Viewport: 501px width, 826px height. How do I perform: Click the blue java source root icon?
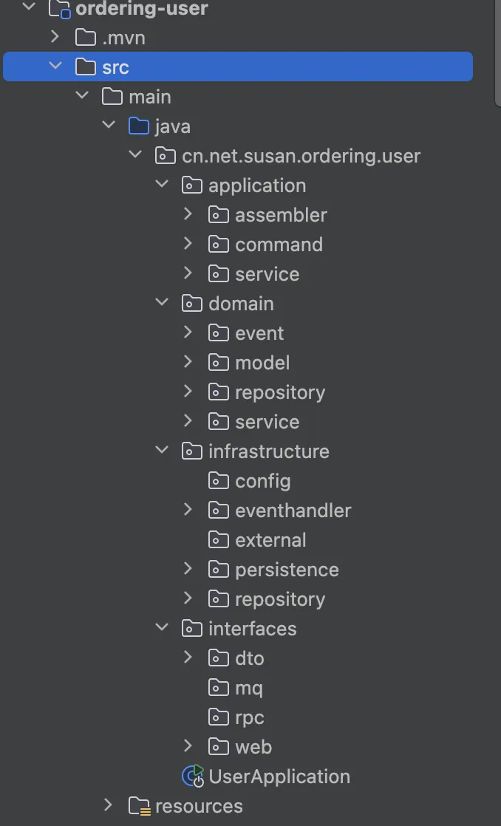pyautogui.click(x=139, y=126)
